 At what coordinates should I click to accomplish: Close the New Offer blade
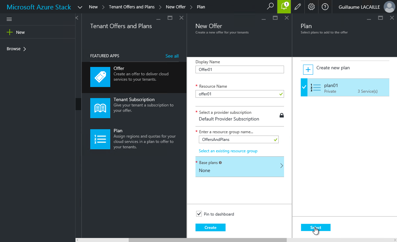[287, 18]
